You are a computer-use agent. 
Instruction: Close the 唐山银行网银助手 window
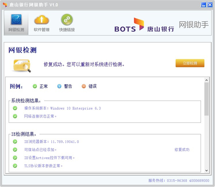tap(210, 5)
